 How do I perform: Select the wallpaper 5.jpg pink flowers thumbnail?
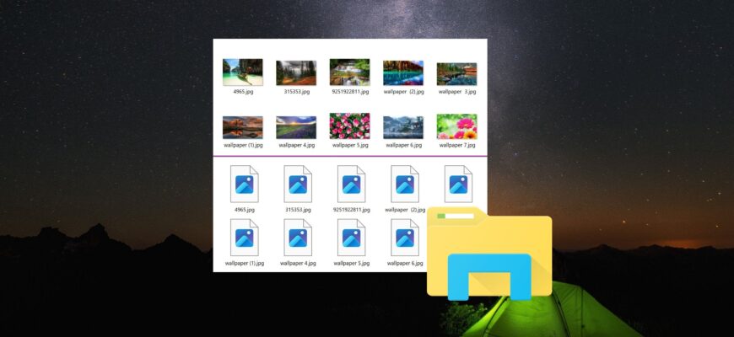(349, 126)
